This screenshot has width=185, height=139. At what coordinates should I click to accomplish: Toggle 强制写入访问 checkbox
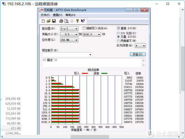(x=84, y=28)
